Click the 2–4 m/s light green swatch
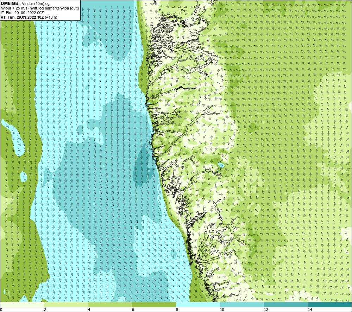 click(66, 304)
